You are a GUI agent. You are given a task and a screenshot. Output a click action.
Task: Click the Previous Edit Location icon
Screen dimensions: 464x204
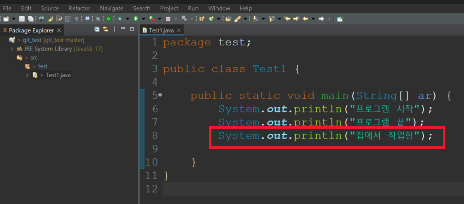coord(287,19)
